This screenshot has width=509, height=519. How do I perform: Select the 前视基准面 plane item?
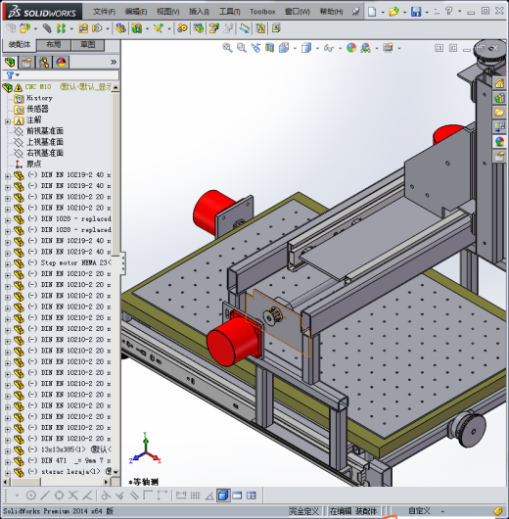click(x=45, y=131)
